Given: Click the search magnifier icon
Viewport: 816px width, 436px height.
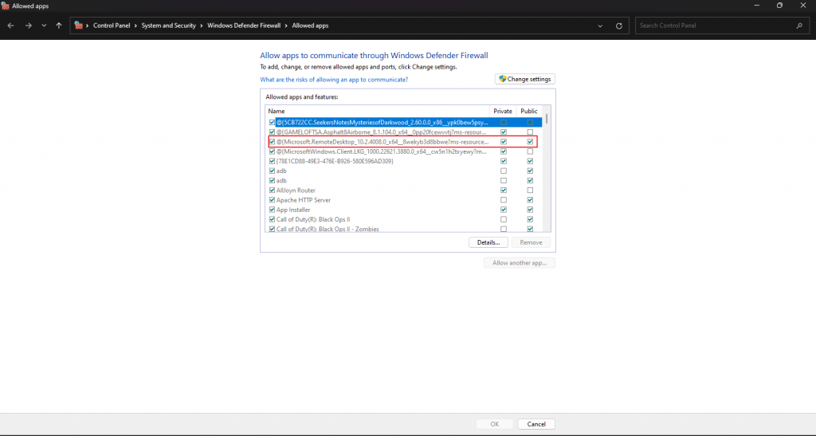Looking at the screenshot, I should (x=799, y=26).
